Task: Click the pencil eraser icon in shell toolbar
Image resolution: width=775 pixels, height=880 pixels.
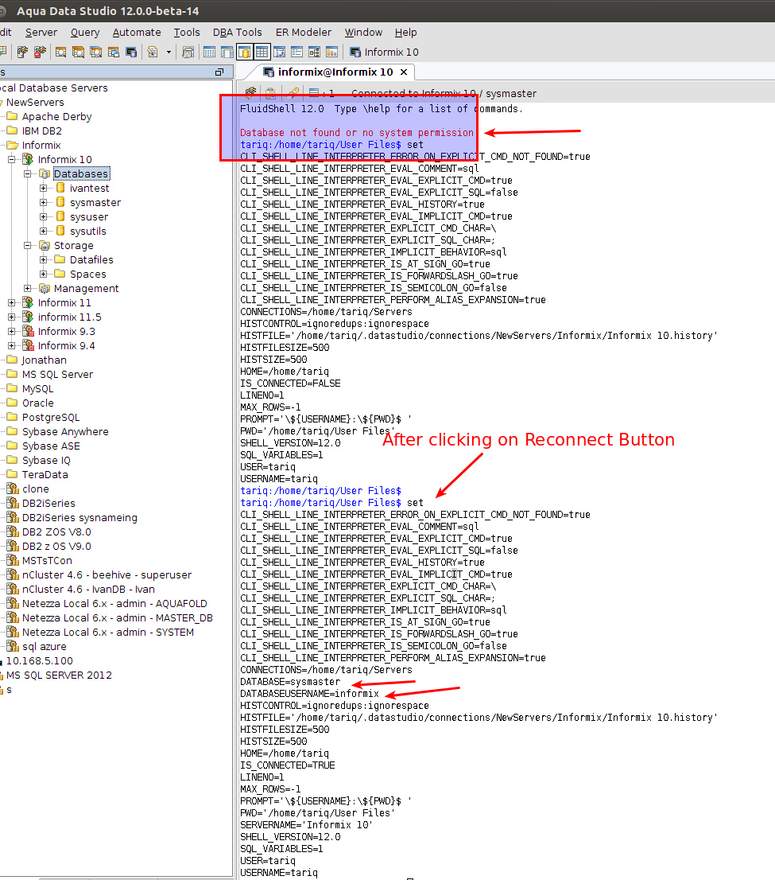Action: point(293,92)
